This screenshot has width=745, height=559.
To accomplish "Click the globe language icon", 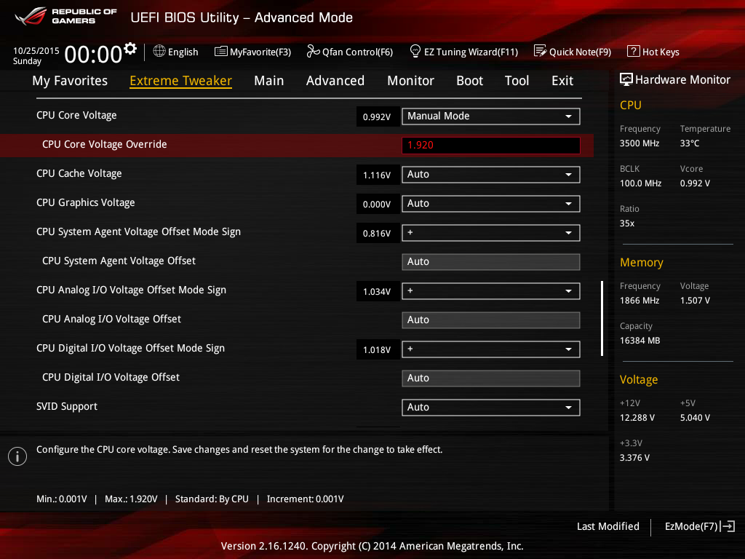I will 159,51.
